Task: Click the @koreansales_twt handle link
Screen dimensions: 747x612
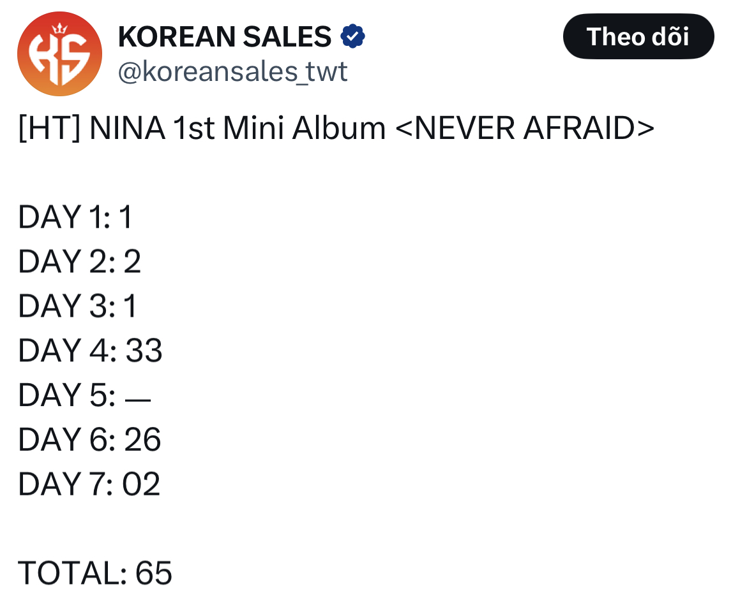Action: point(232,72)
